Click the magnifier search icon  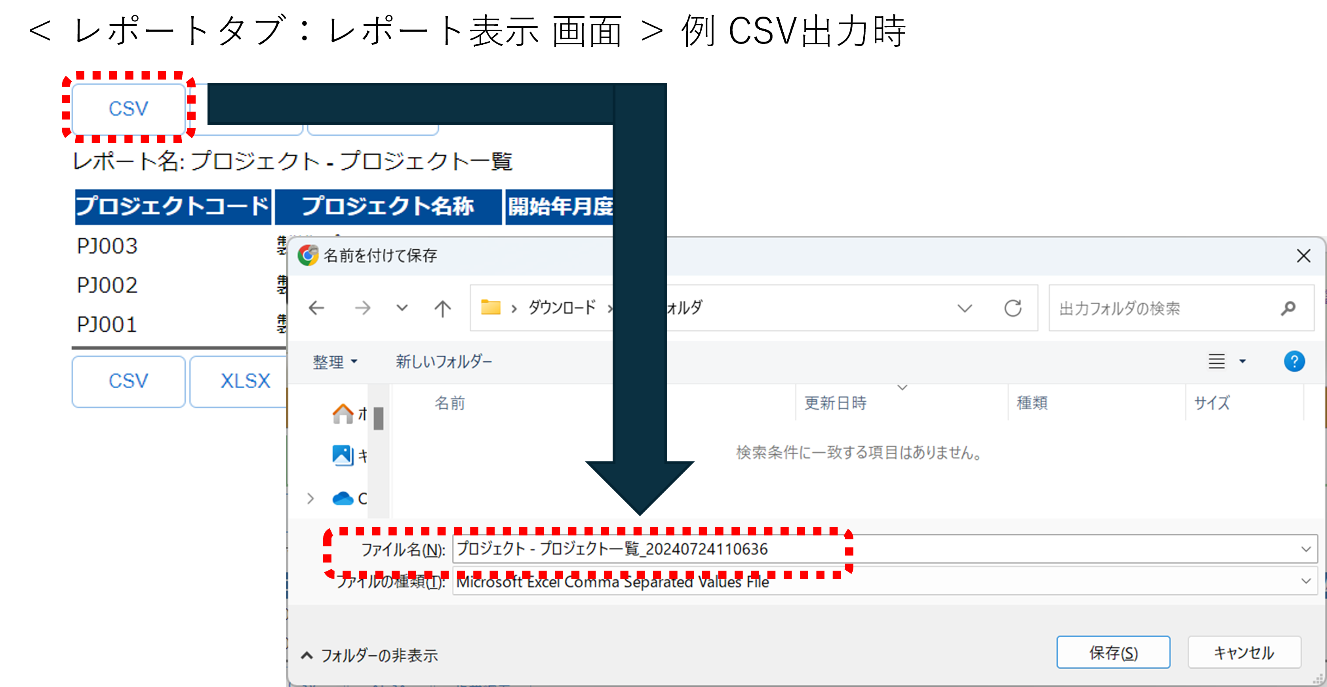click(x=1288, y=308)
